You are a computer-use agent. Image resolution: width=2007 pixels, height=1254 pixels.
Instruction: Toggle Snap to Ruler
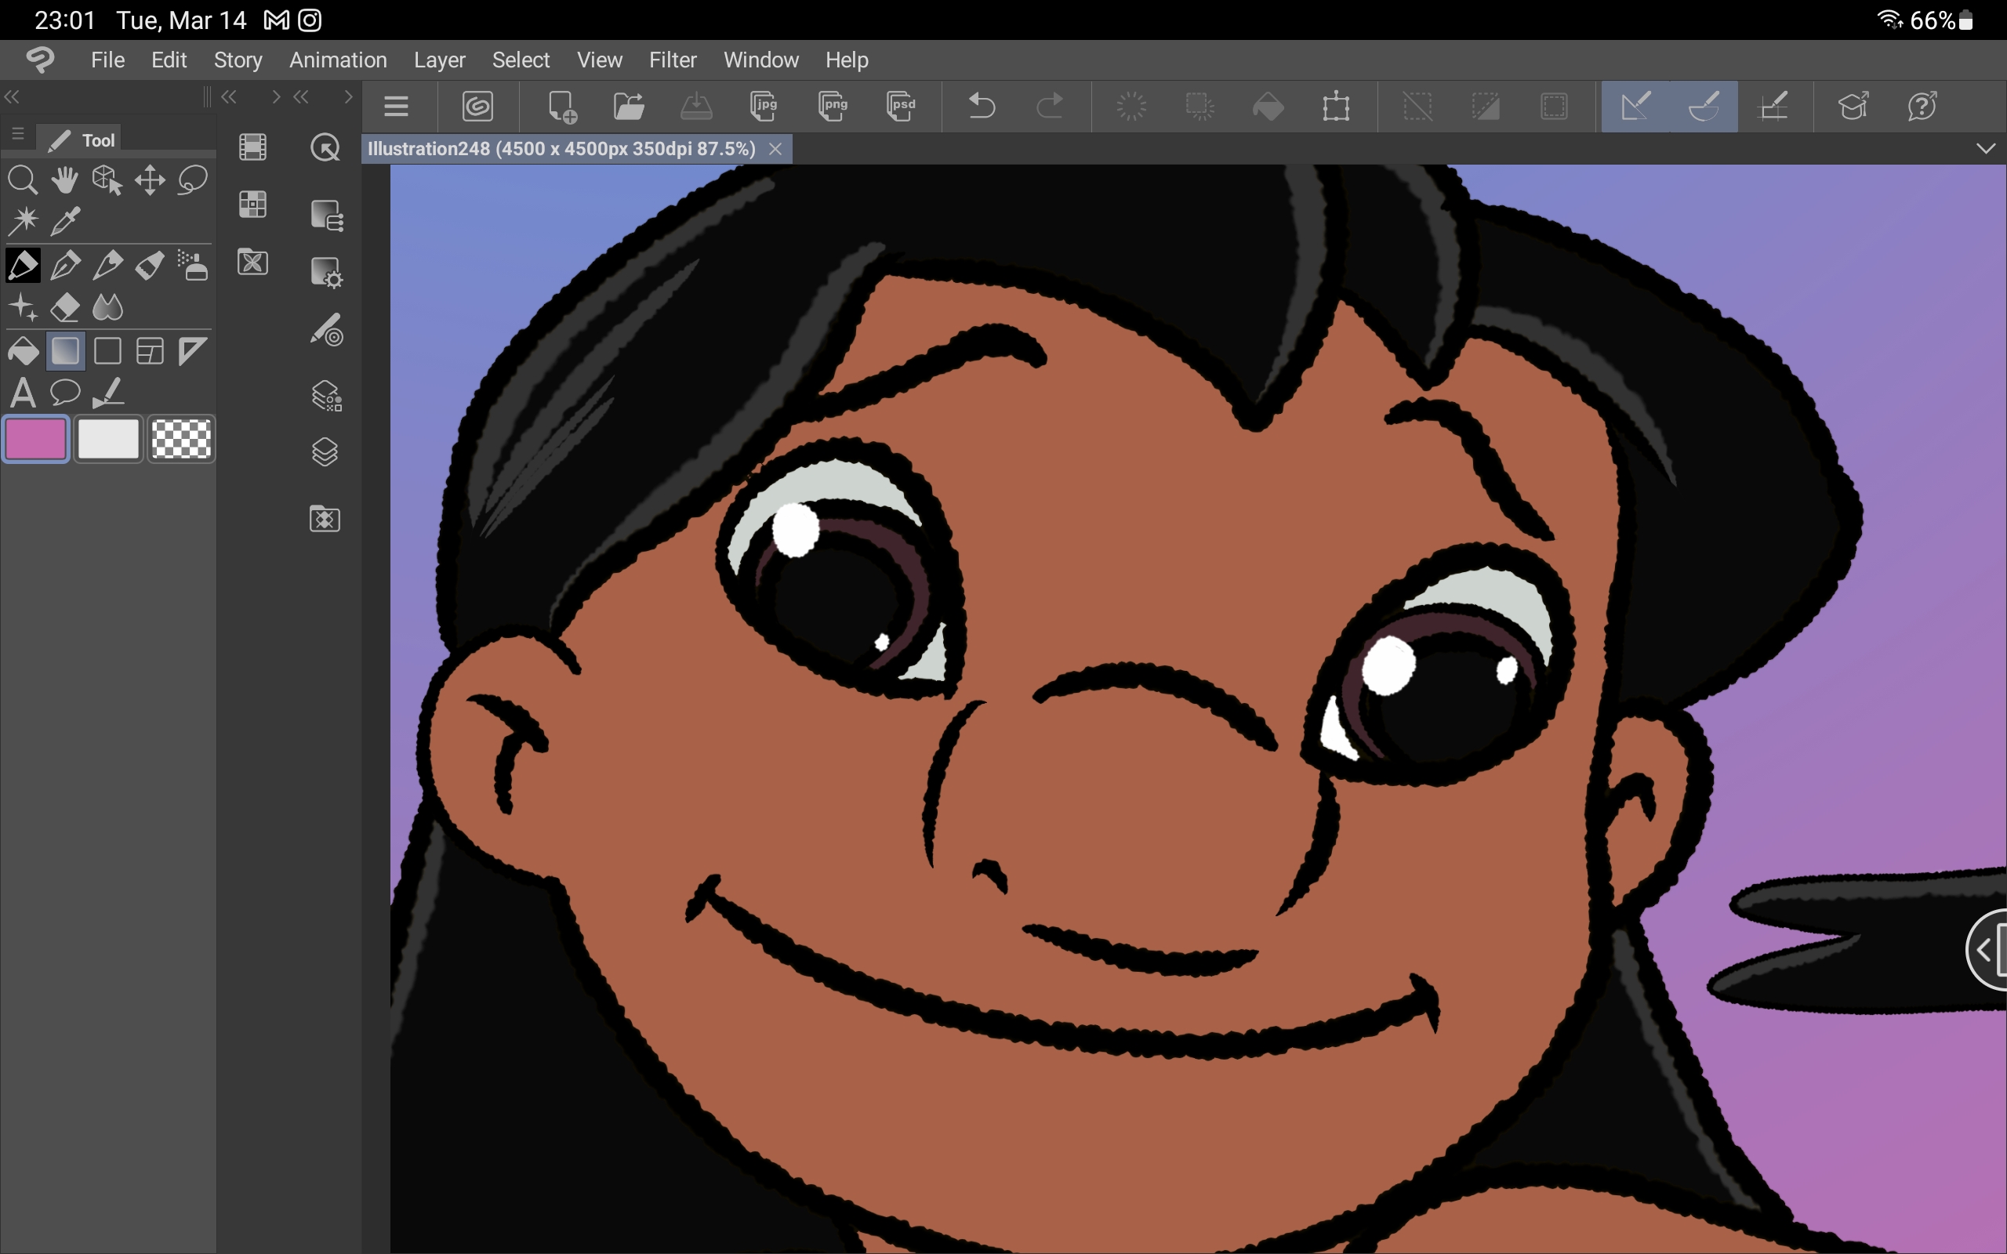pyautogui.click(x=1635, y=106)
